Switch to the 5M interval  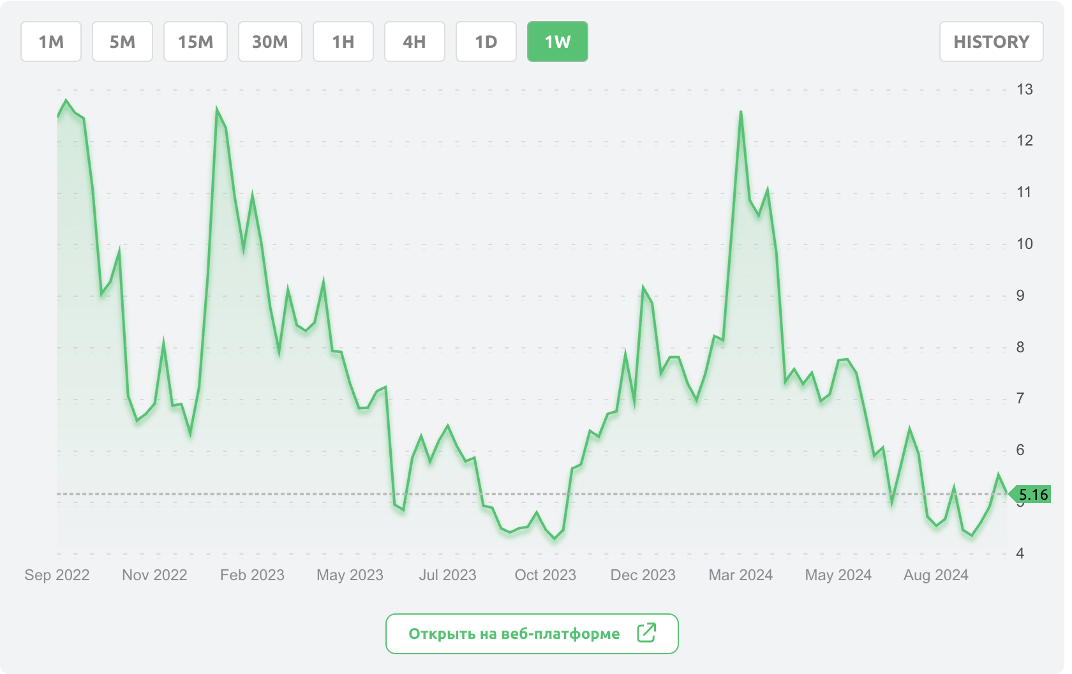(x=123, y=42)
